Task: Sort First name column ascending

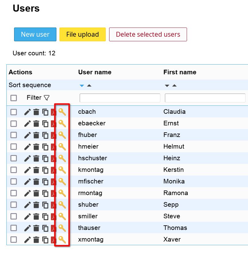Action: point(174,86)
